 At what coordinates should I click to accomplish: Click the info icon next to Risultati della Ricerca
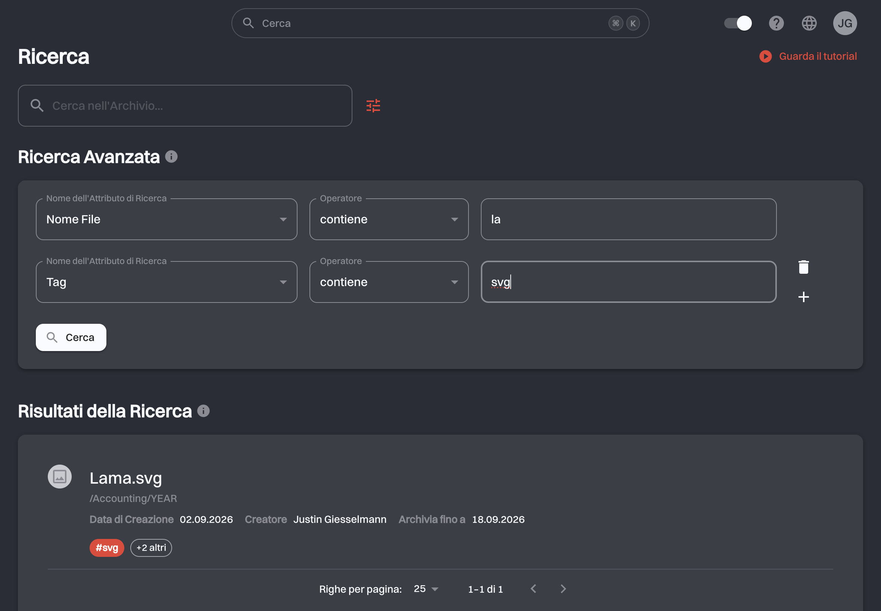coord(203,411)
